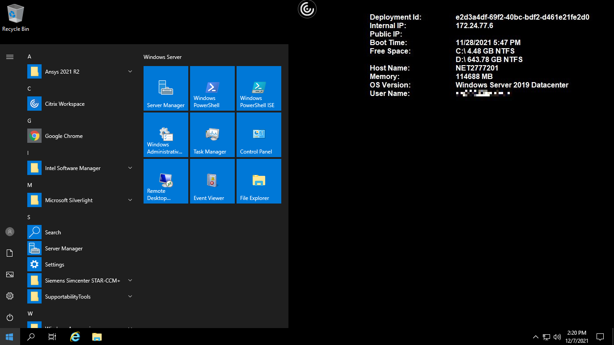Open Server Manager in the app list
Image resolution: width=614 pixels, height=345 pixels.
click(x=80, y=249)
